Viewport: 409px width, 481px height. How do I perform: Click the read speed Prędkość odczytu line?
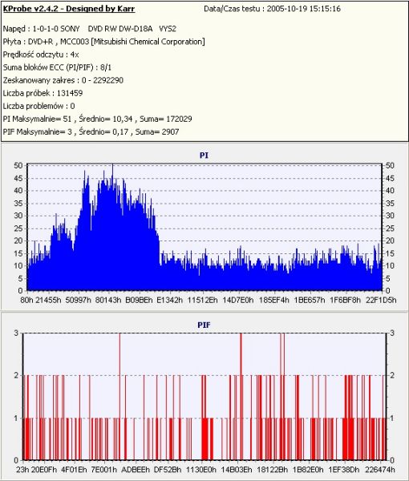(41, 55)
